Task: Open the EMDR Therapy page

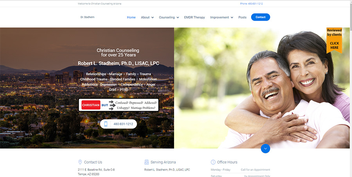Action: [194, 18]
